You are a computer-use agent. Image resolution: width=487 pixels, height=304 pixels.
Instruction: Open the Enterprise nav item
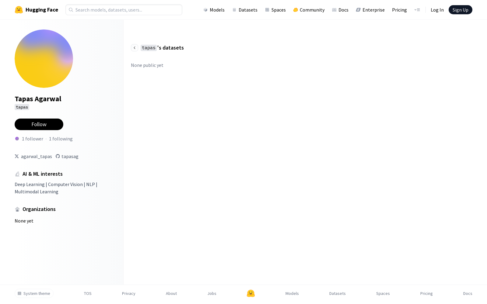pos(370,10)
